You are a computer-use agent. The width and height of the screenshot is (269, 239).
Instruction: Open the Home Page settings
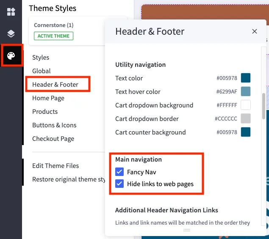pyautogui.click(x=48, y=98)
